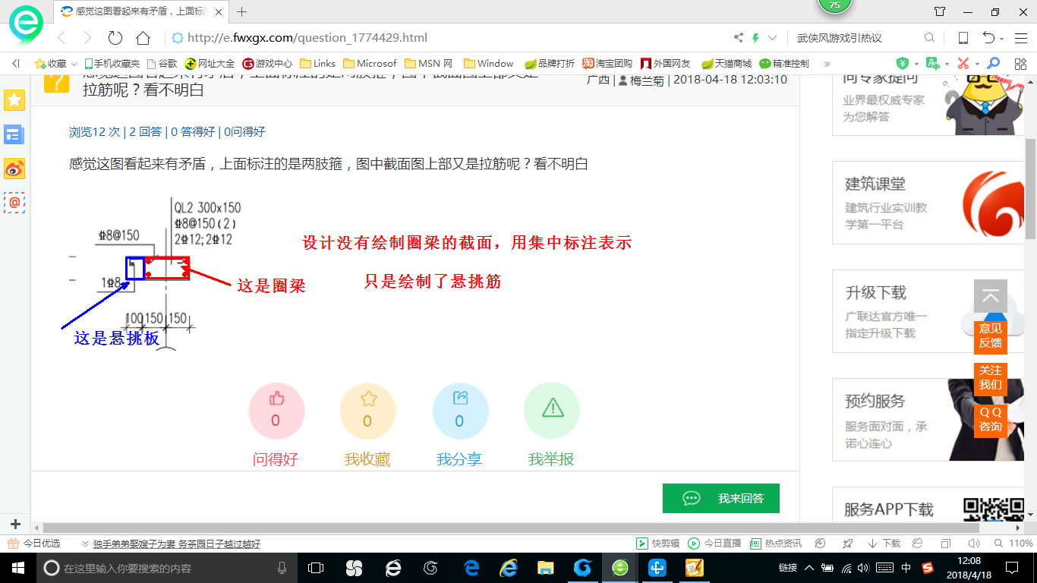The height and width of the screenshot is (583, 1037).
Task: Open the scissors screenshot dropdown arrow
Action: point(977,65)
